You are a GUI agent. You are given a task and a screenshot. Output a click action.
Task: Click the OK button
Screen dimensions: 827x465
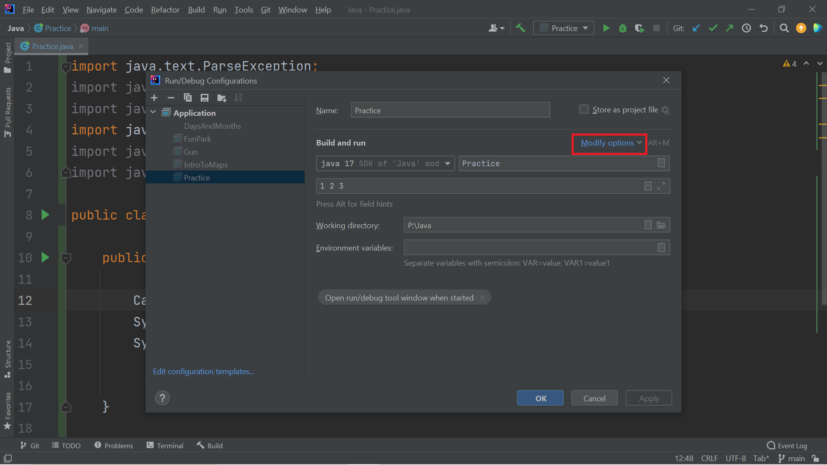540,398
